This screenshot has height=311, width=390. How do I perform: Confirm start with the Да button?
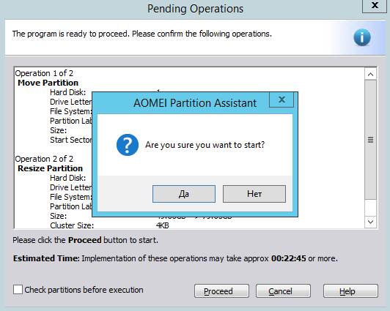click(x=184, y=194)
